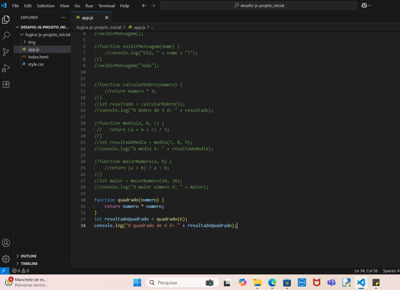
Task: Open McAfee from the taskbar
Action: [317, 282]
